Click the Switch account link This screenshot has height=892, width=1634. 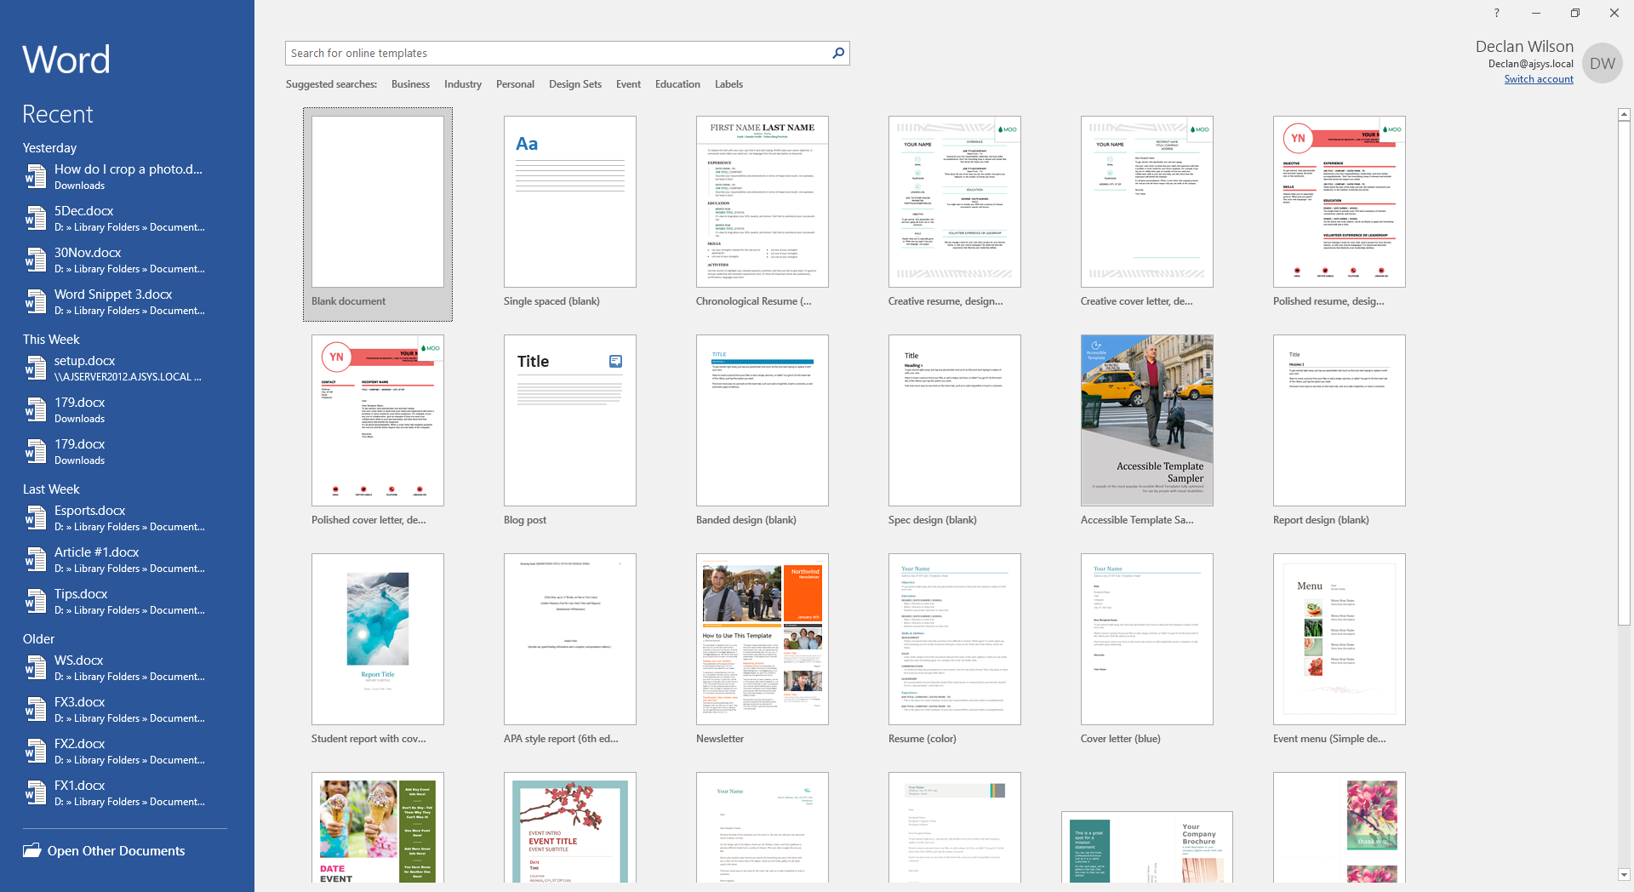pyautogui.click(x=1538, y=79)
